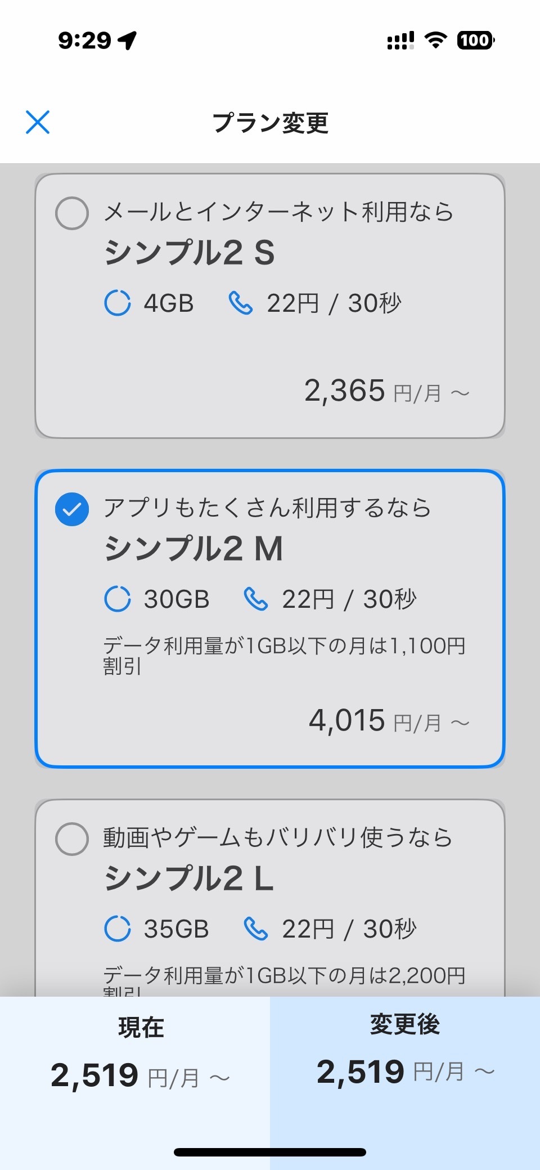Tap the phone icon in シンプル2 M
The height and width of the screenshot is (1170, 540).
[x=256, y=599]
